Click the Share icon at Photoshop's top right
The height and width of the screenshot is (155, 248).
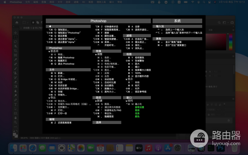pyautogui.click(x=232, y=22)
